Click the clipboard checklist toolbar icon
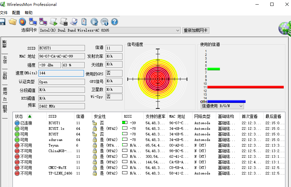This screenshot has width=291, height=187. 84,22
